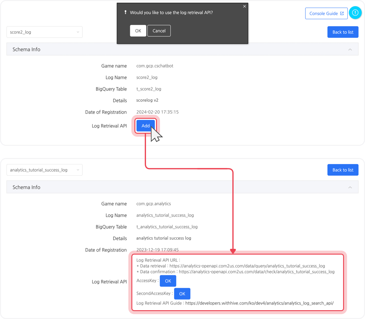Collapse the Schema Info panel for score2_log
The width and height of the screenshot is (365, 319).
[350, 50]
